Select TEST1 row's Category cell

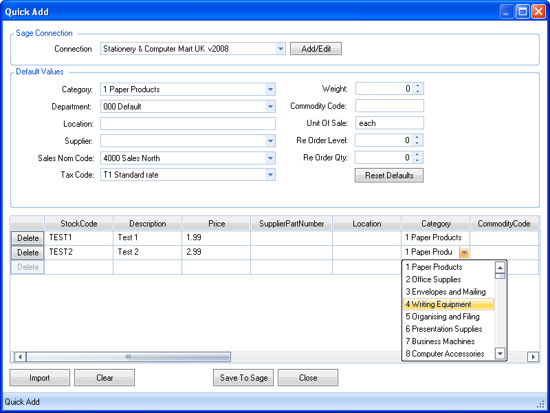point(436,237)
